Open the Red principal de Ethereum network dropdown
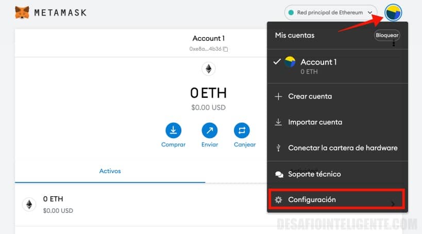 331,13
